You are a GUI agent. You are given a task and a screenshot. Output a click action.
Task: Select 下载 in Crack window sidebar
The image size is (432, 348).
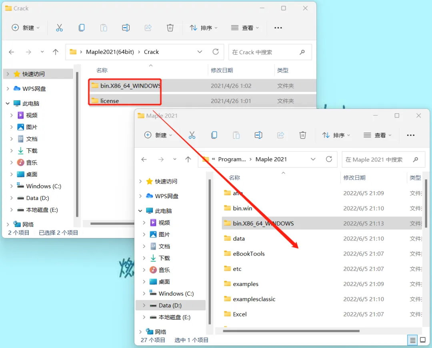pyautogui.click(x=32, y=151)
